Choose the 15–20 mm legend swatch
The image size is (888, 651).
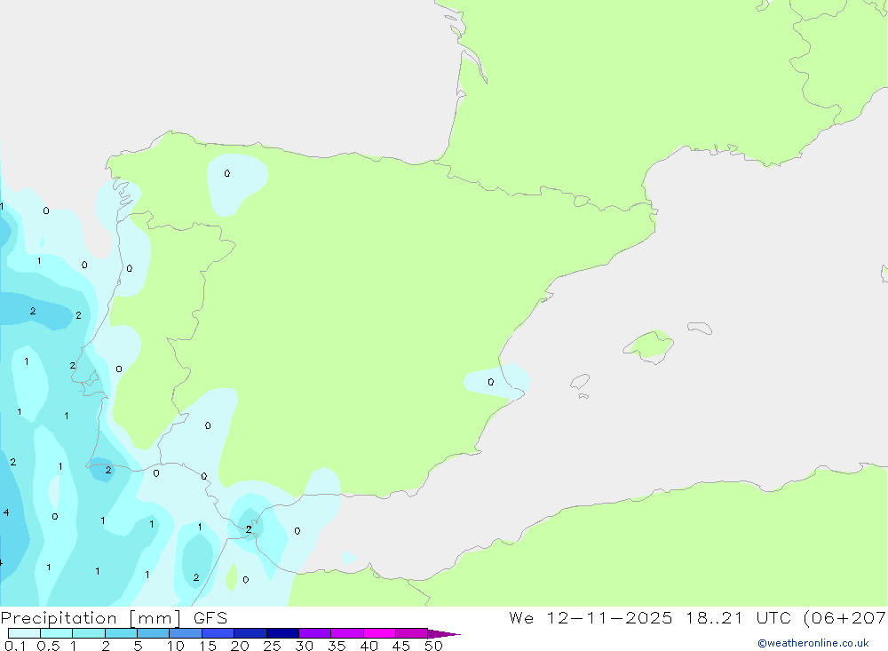coord(218,633)
